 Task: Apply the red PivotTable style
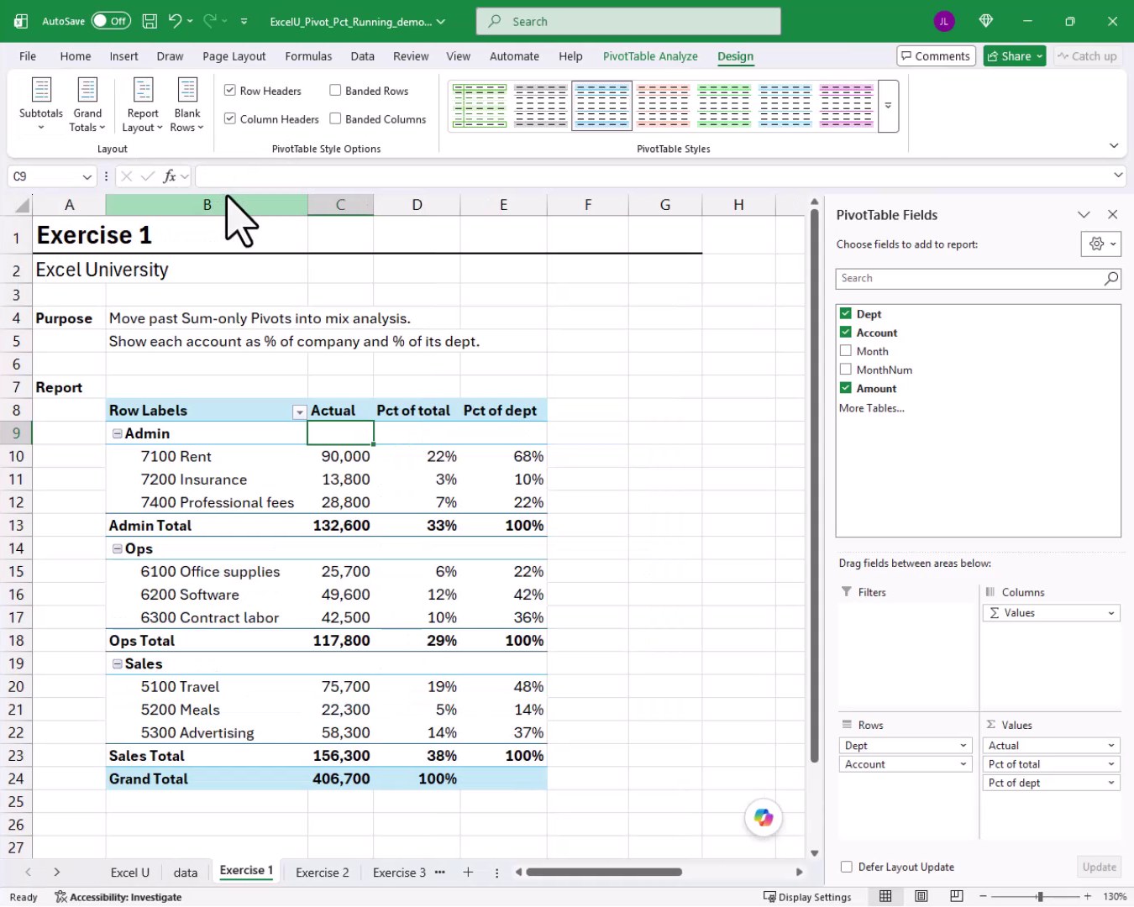point(663,106)
